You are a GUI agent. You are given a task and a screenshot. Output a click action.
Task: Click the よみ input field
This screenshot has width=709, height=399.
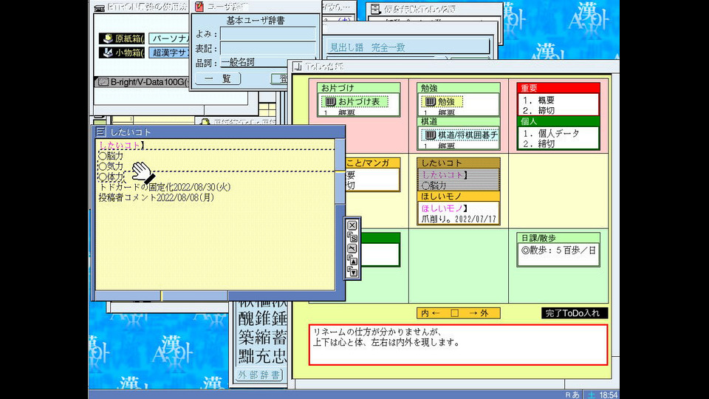pos(267,34)
